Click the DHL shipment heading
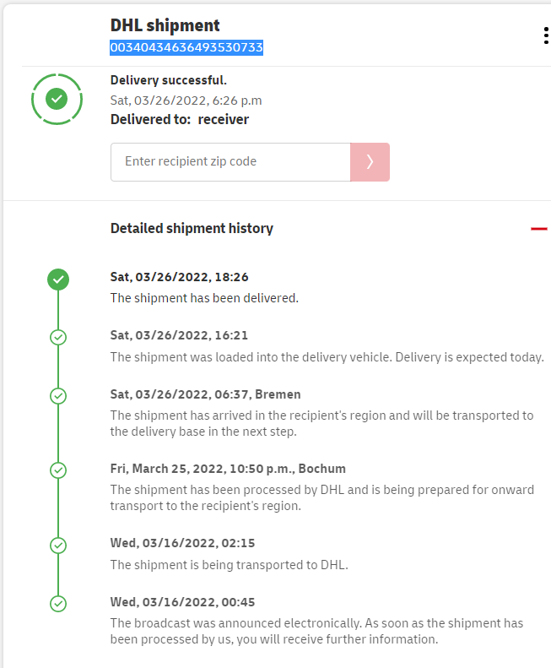Viewport: 551px width, 668px height. click(x=165, y=25)
